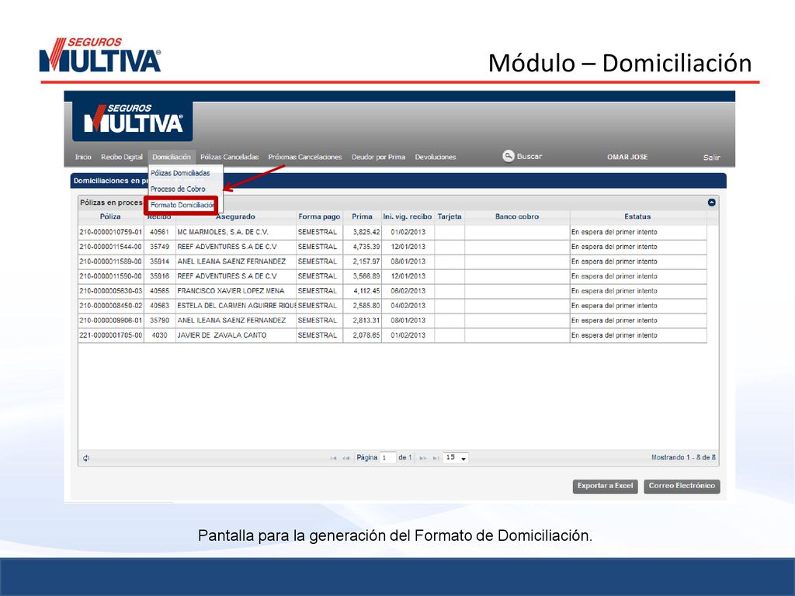
Task: Sort by the Póliza column header
Action: pyautogui.click(x=110, y=217)
